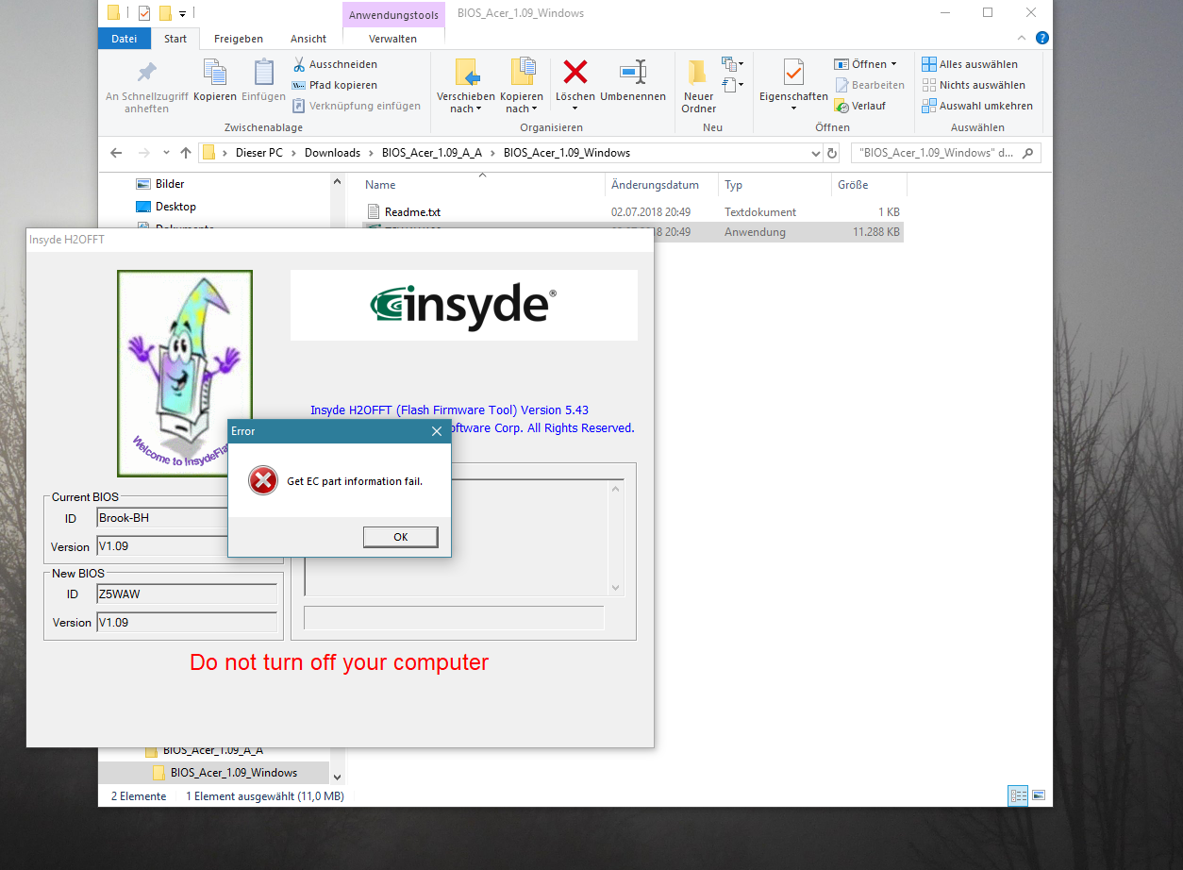Click the Verlauf icon in the ribbon

pos(841,106)
